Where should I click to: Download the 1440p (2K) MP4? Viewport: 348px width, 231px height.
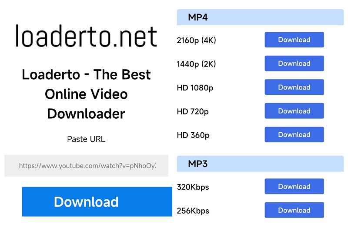click(x=294, y=64)
